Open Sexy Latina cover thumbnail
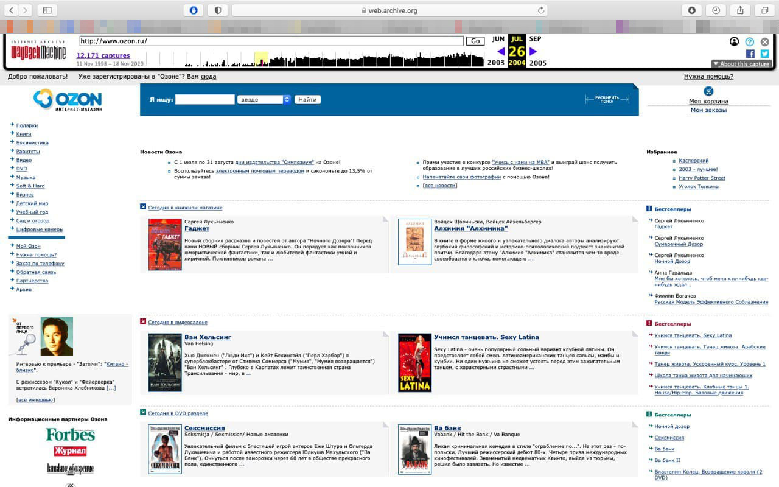Viewport: 779px width, 487px height. click(x=414, y=362)
